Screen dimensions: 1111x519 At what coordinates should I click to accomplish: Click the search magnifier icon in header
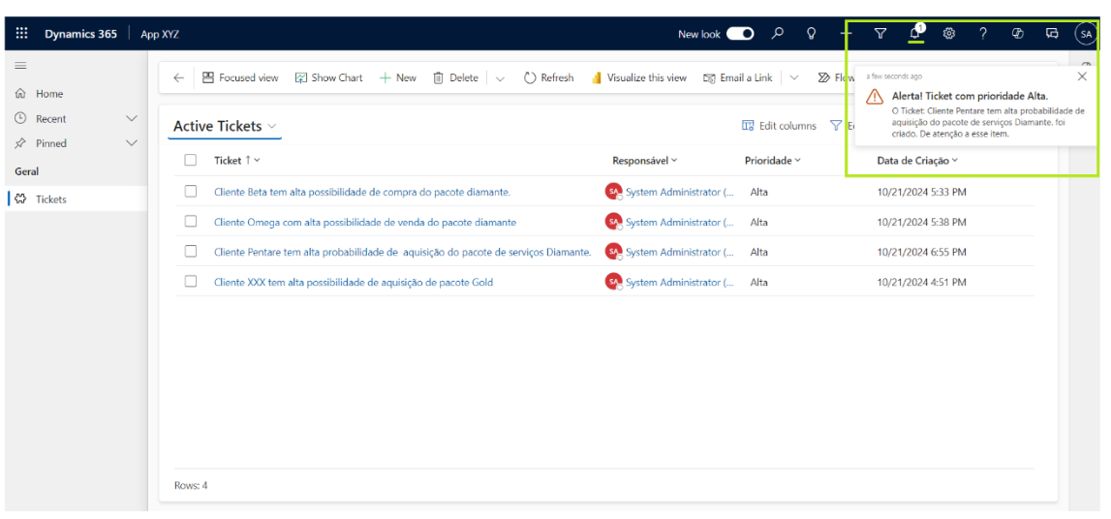(x=777, y=34)
